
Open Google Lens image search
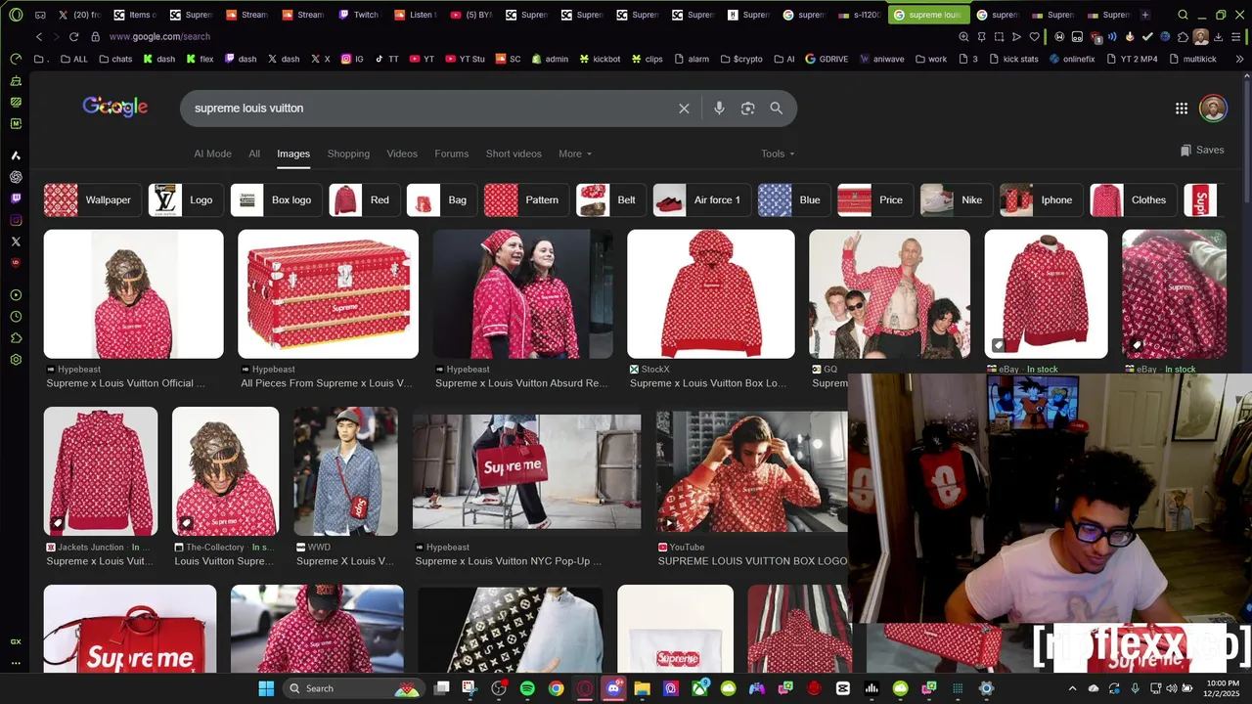748,109
